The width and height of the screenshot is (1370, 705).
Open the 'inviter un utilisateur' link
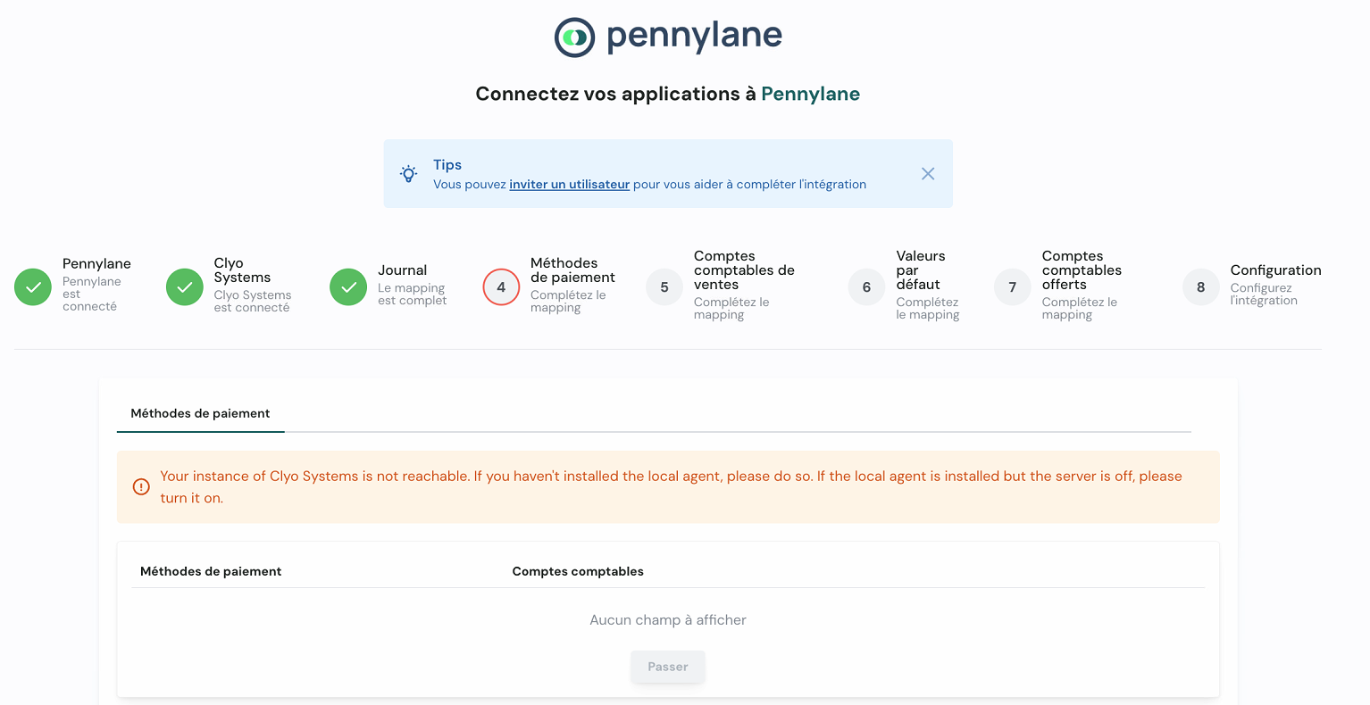569,185
